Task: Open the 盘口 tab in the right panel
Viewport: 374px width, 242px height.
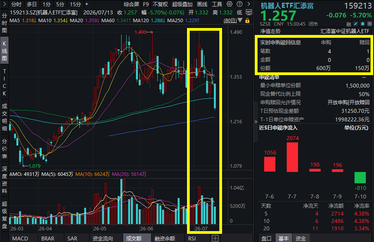Action: [266, 238]
